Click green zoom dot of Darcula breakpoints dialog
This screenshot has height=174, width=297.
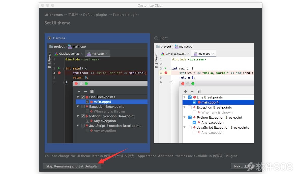coord(86,84)
